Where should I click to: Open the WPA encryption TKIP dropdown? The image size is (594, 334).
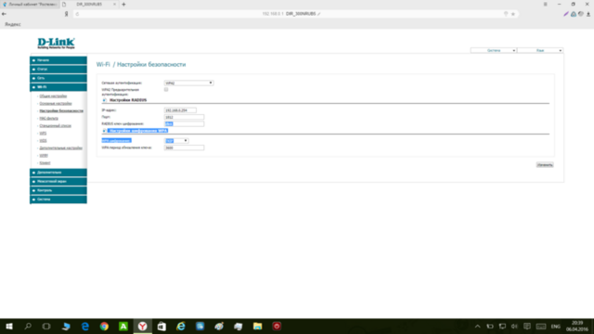click(x=176, y=141)
